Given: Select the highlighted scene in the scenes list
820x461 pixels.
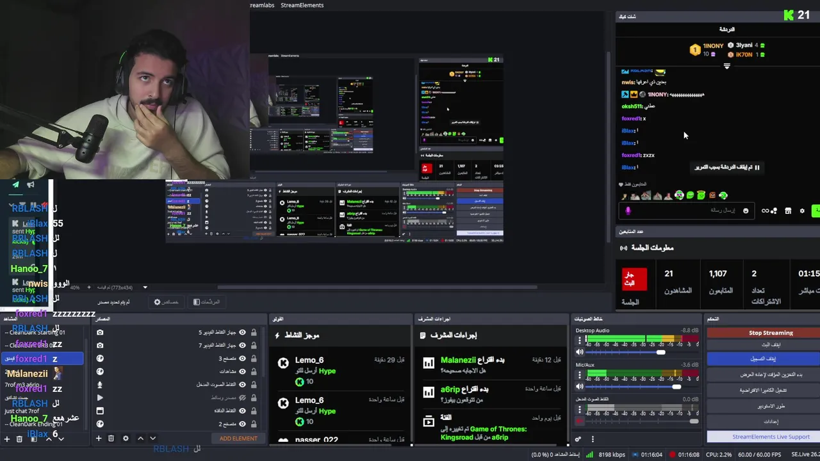Looking at the screenshot, I should (42, 359).
